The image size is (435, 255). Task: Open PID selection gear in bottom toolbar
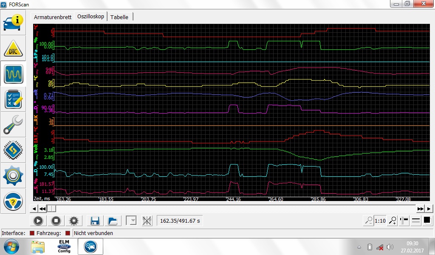[74, 221]
